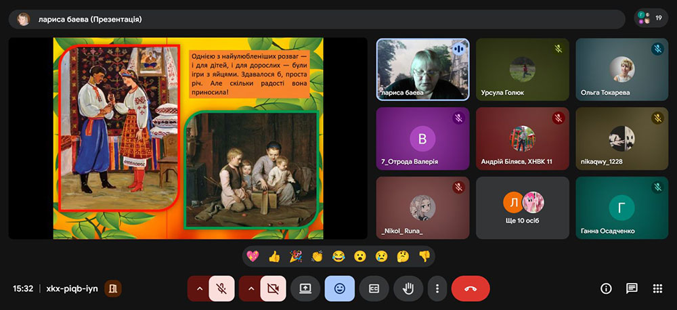677x310 pixels.
Task: Send the thumbs up reaction
Action: [x=274, y=257]
